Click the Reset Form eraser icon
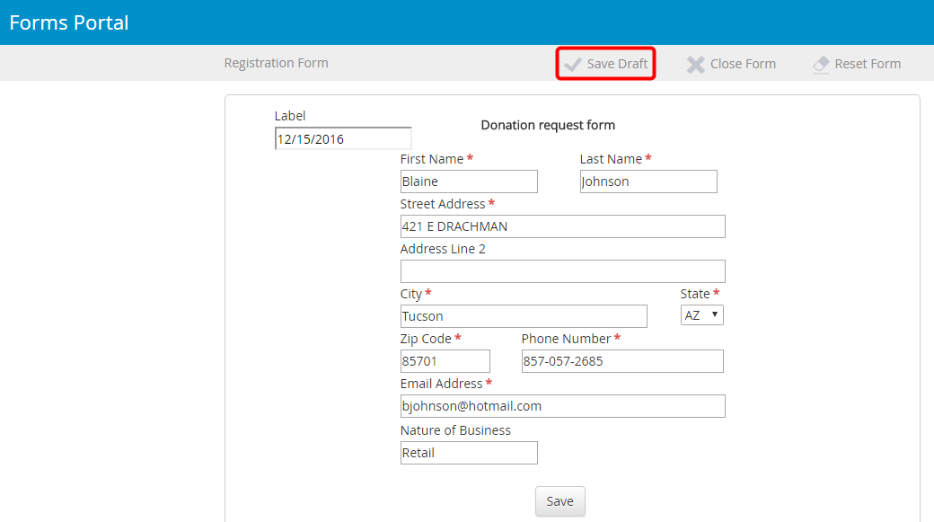Image resolution: width=934 pixels, height=522 pixels. tap(821, 65)
